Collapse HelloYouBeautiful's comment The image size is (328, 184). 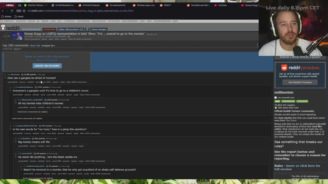(25, 166)
